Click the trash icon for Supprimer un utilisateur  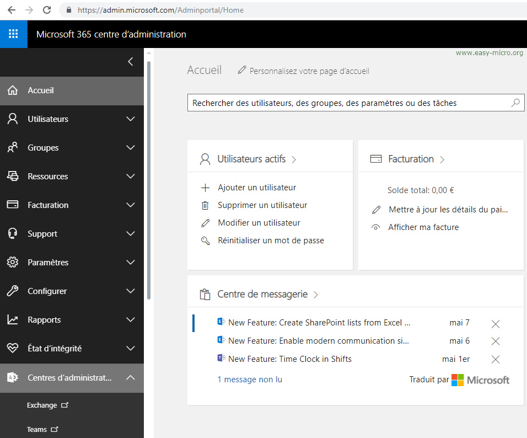(205, 205)
